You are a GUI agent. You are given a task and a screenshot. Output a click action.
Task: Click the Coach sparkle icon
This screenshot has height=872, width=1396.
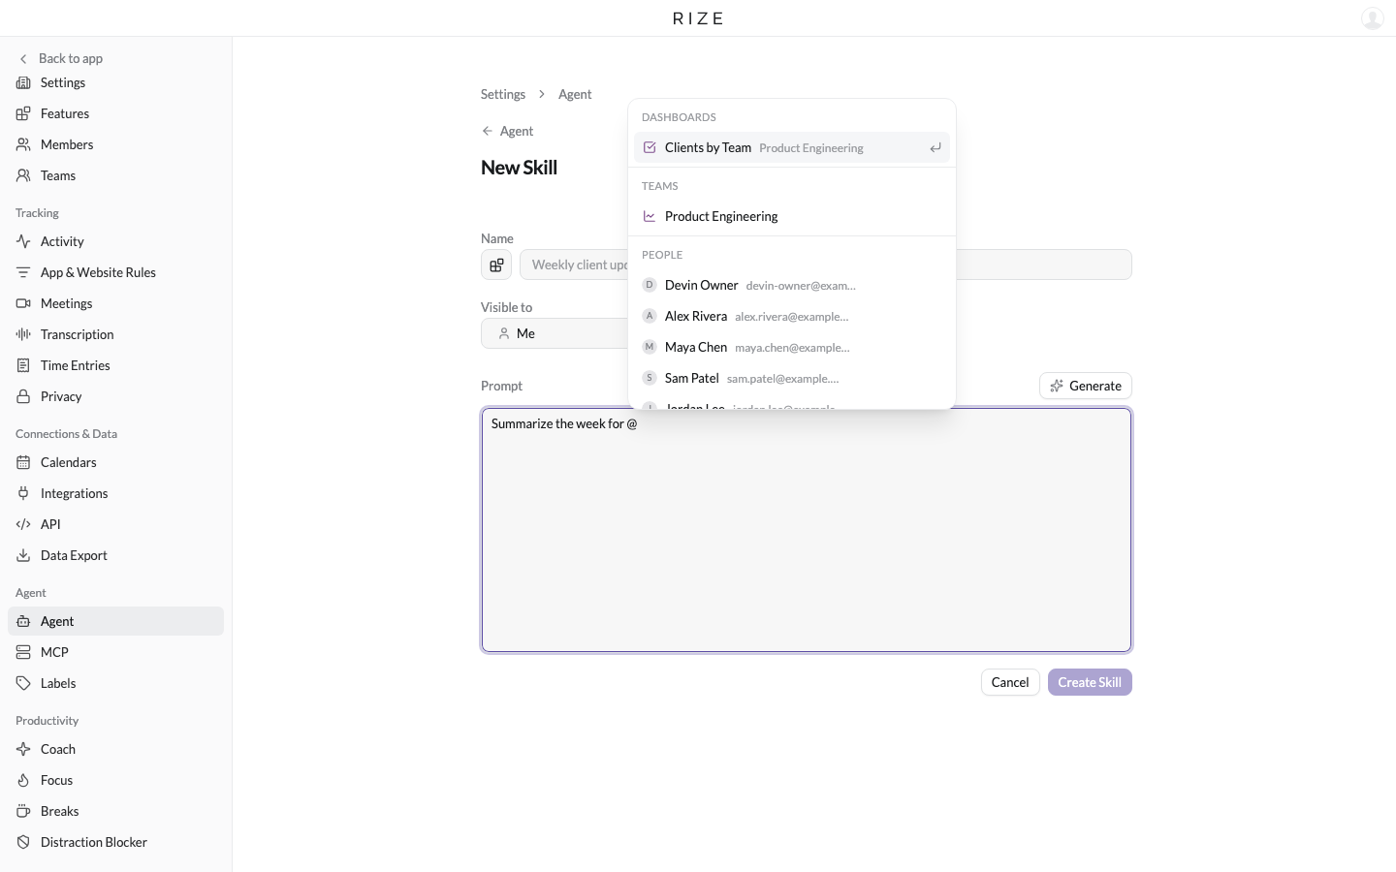(x=23, y=749)
